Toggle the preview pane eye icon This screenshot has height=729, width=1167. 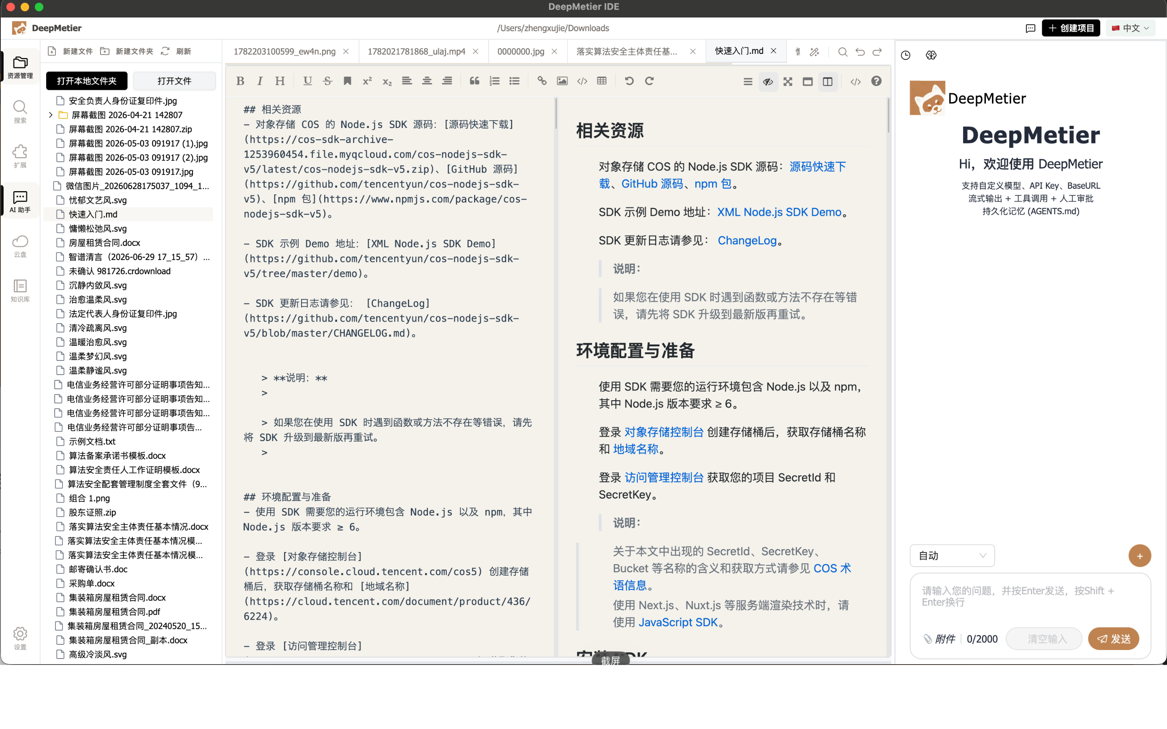click(768, 81)
